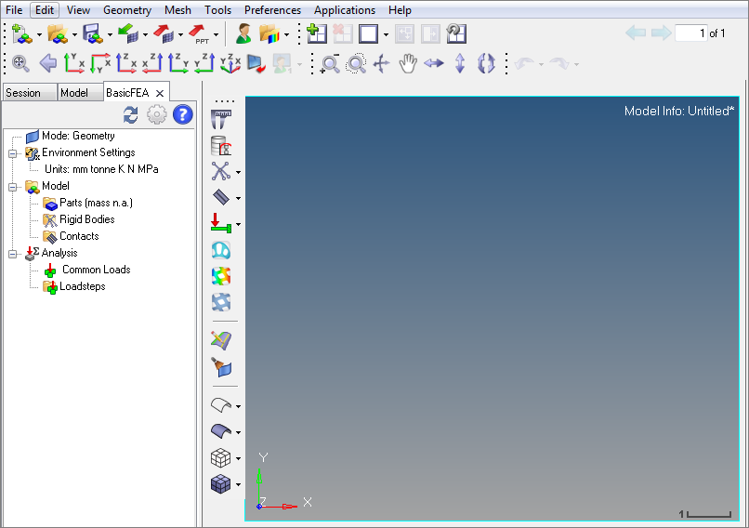The height and width of the screenshot is (528, 749).
Task: Select the XY top plane view icon
Action: tap(74, 63)
